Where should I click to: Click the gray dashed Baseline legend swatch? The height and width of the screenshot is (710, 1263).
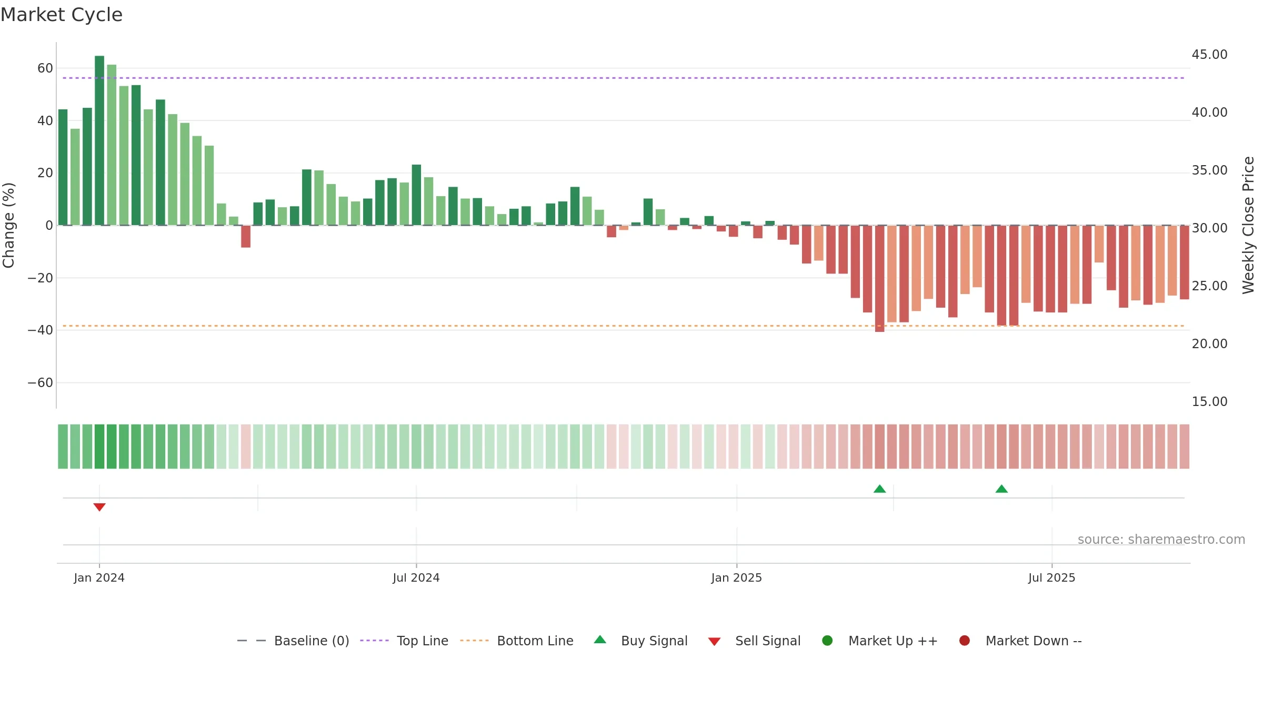252,641
